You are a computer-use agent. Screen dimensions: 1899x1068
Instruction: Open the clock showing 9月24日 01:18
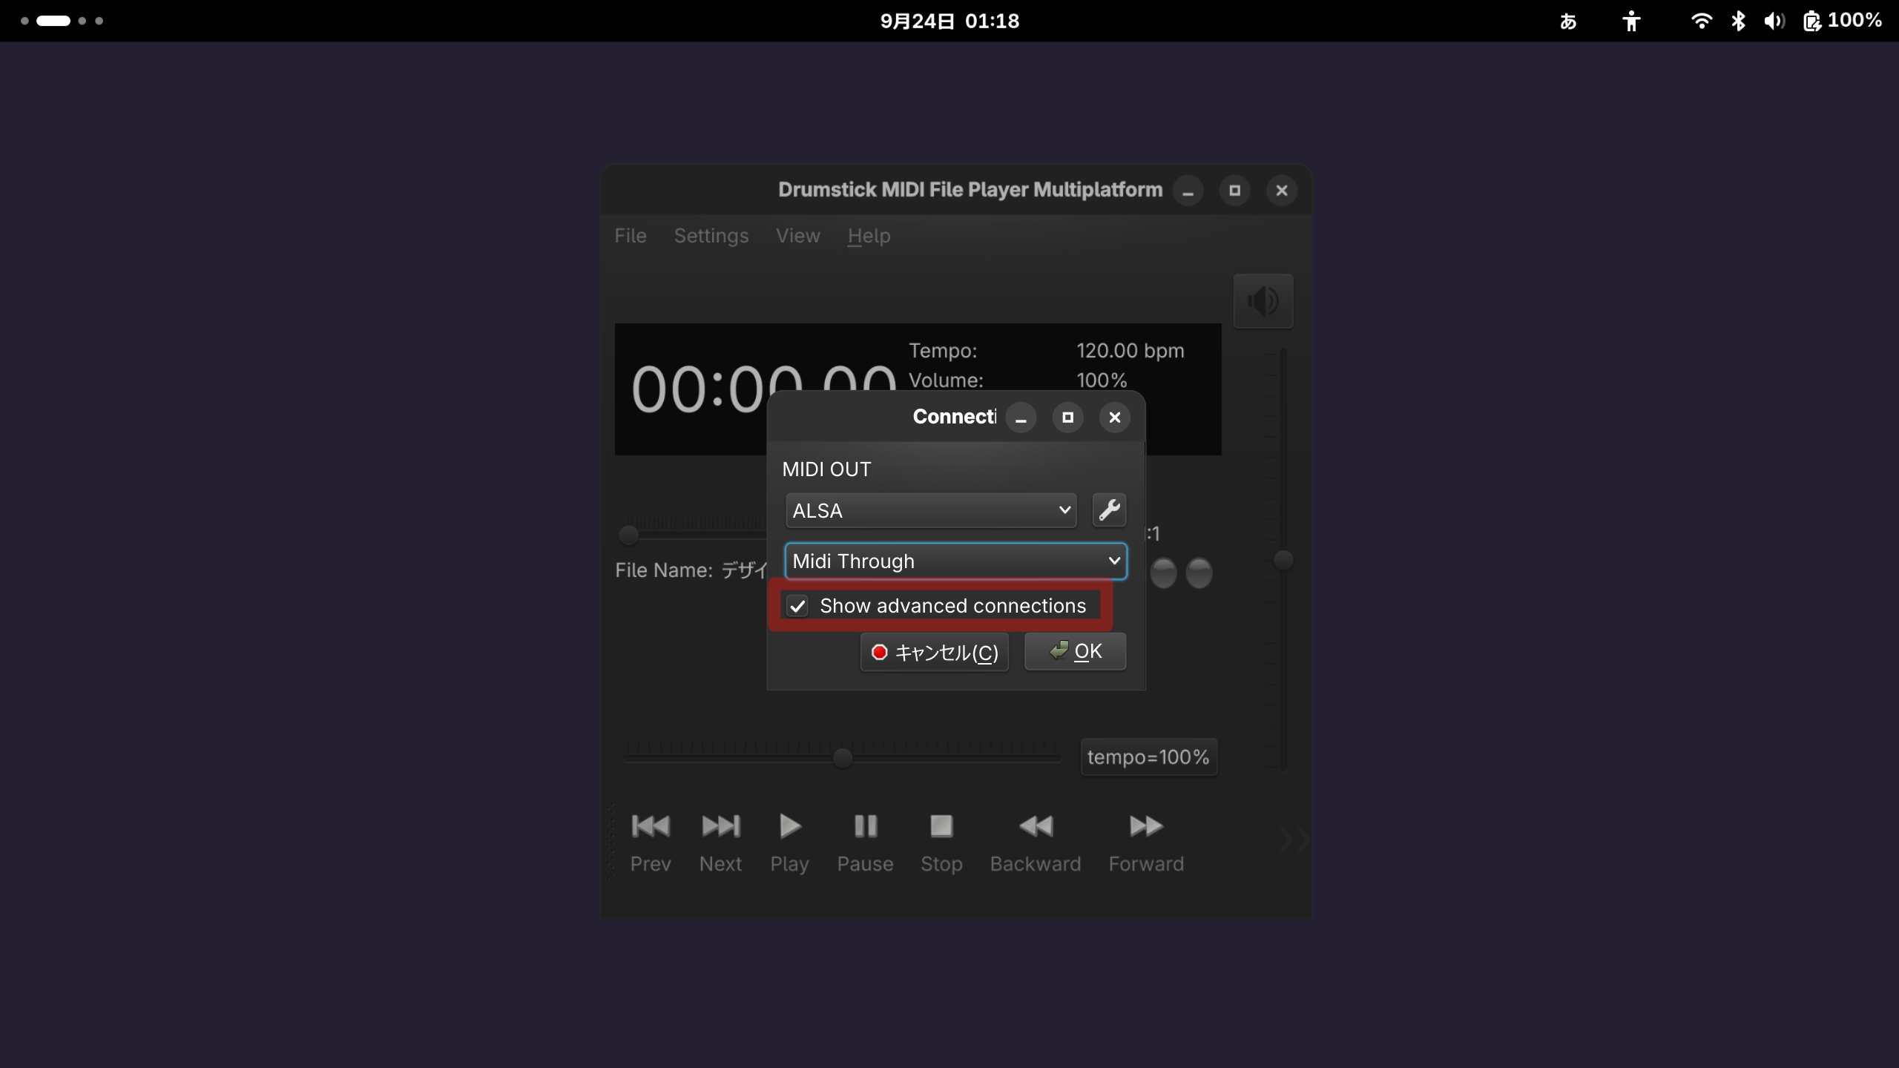pos(949,21)
